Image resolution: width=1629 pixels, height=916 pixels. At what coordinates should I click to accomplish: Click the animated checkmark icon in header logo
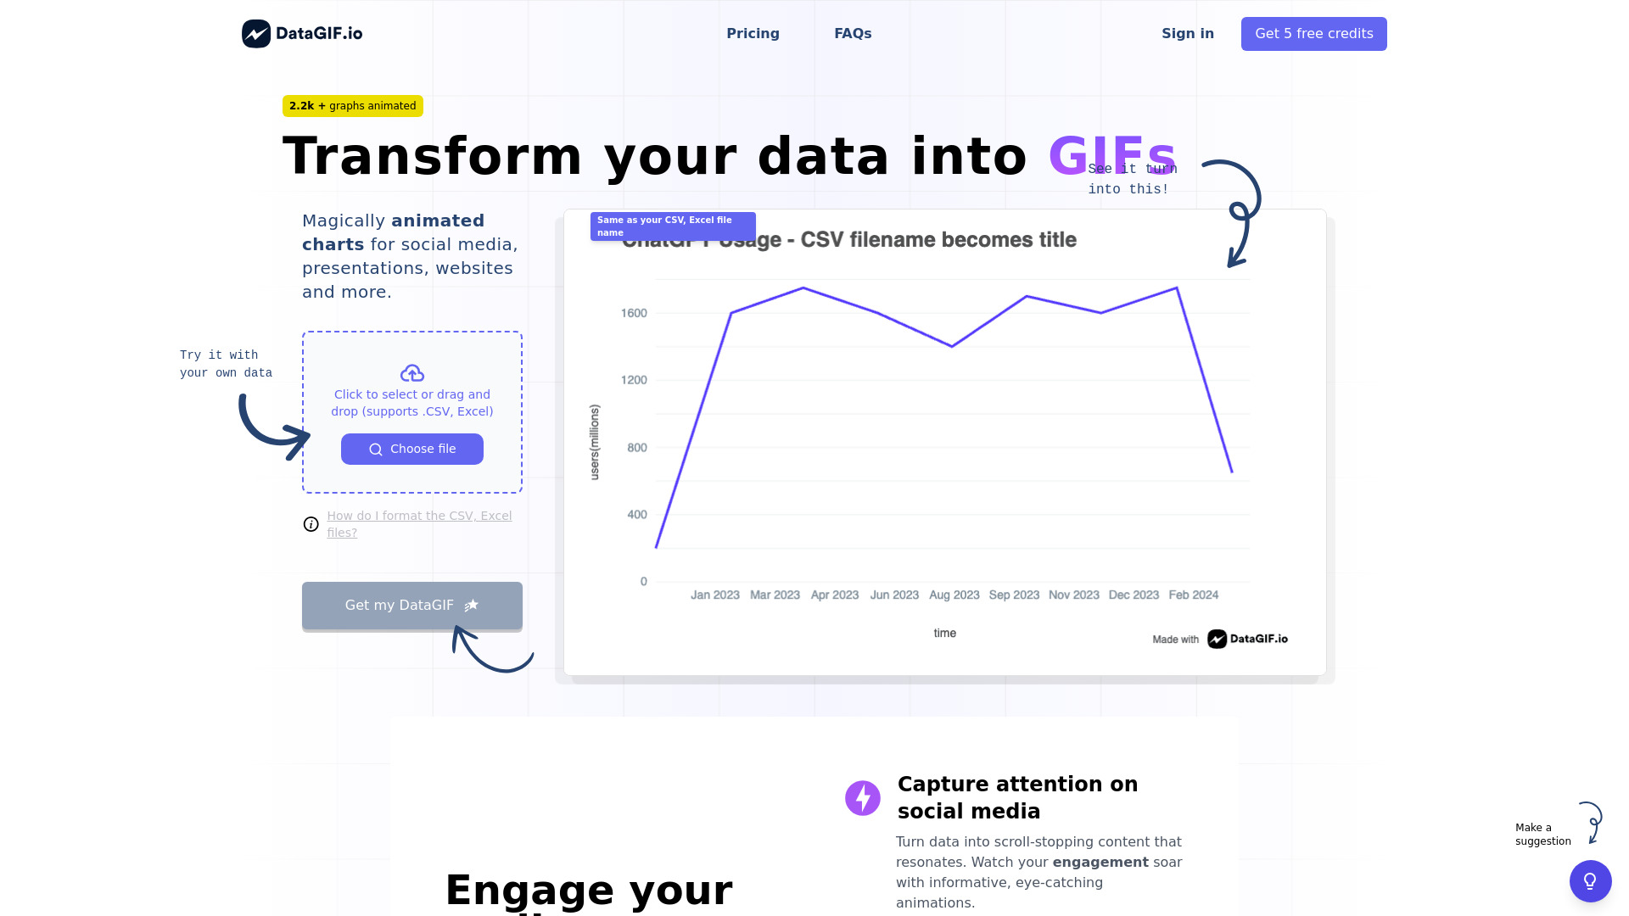pos(256,34)
